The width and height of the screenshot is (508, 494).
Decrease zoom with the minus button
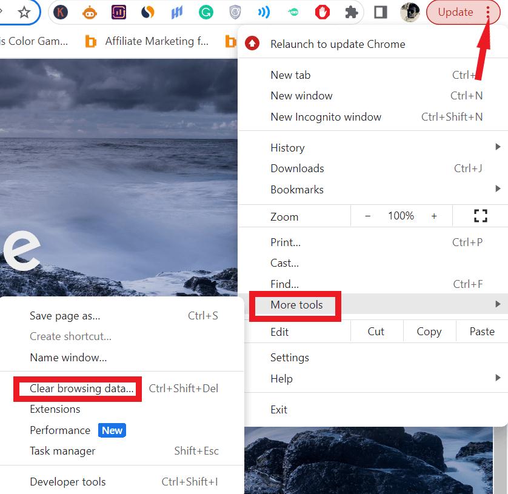(x=368, y=216)
